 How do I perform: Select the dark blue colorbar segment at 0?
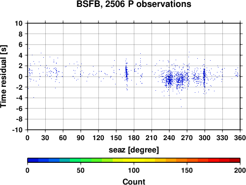click(x=33, y=160)
